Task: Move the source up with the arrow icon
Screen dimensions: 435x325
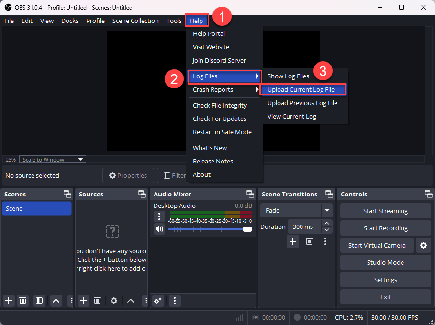Action: coord(131,301)
